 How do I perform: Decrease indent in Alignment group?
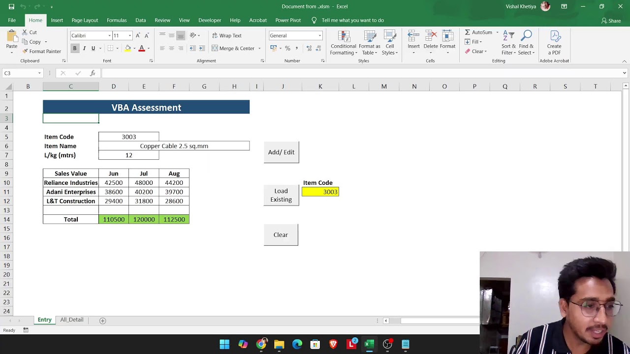pyautogui.click(x=192, y=48)
